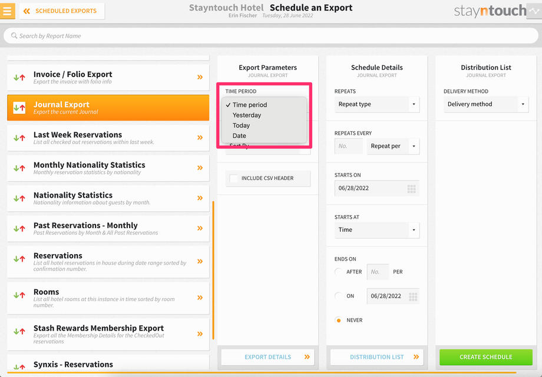Open the Repeat per dropdown
Image resolution: width=542 pixels, height=377 pixels.
coord(393,146)
